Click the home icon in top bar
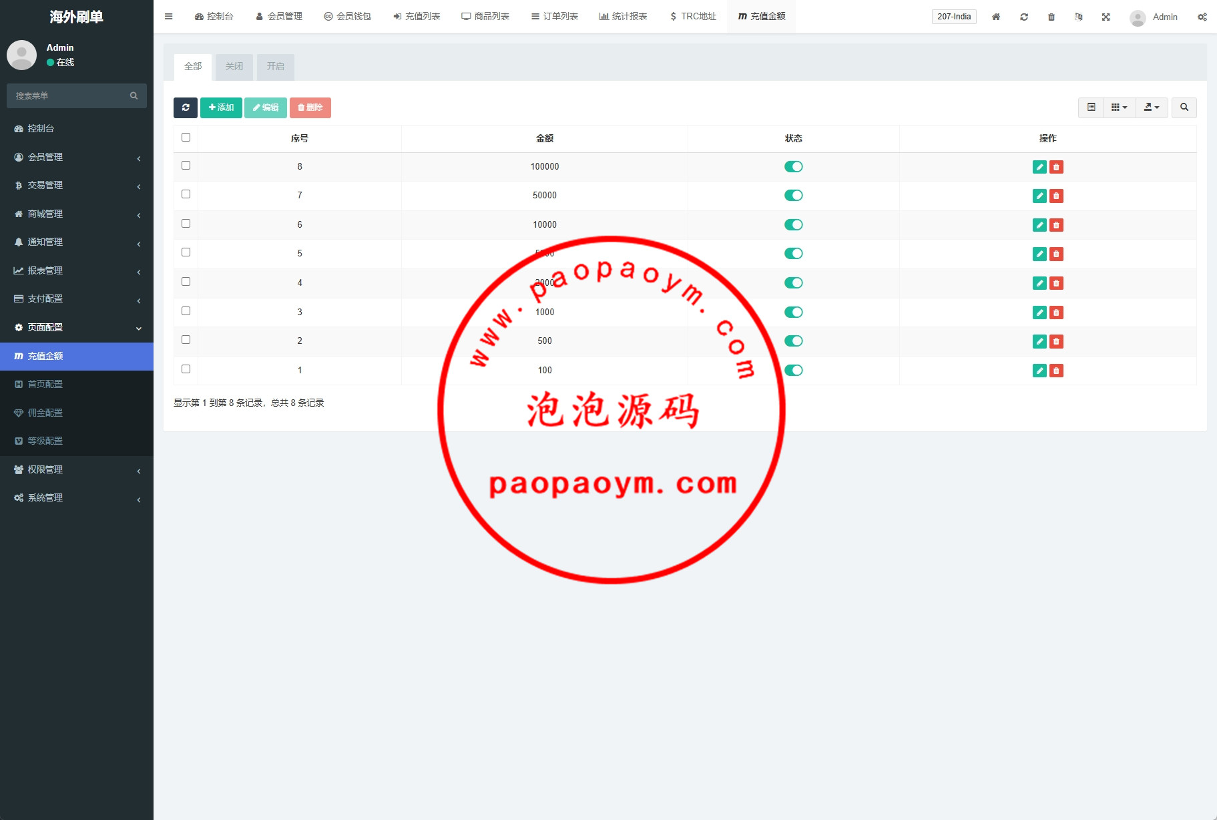The width and height of the screenshot is (1217, 820). pos(995,17)
